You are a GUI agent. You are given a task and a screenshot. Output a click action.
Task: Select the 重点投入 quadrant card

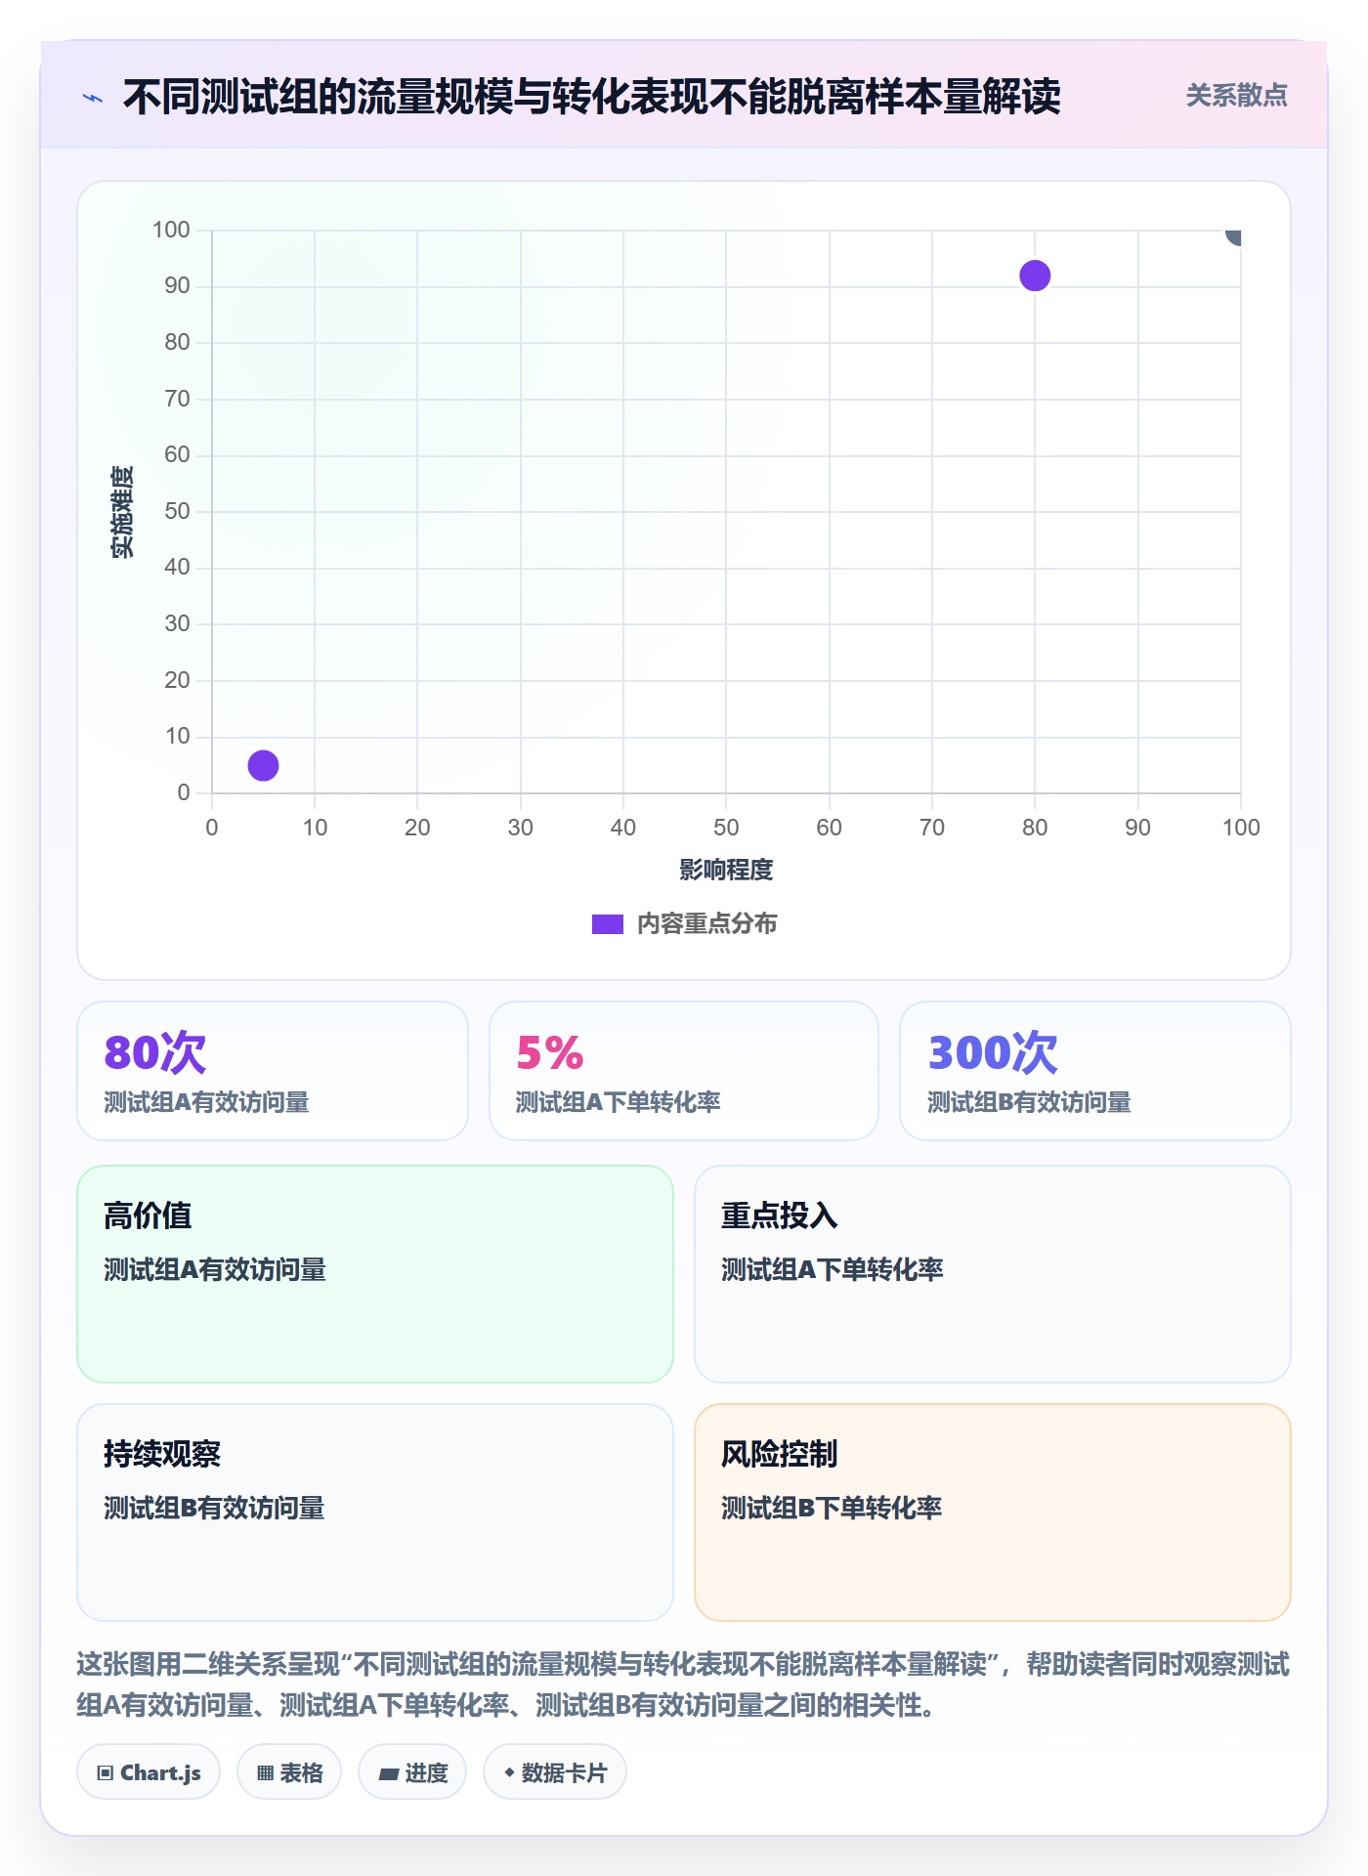tap(993, 1274)
